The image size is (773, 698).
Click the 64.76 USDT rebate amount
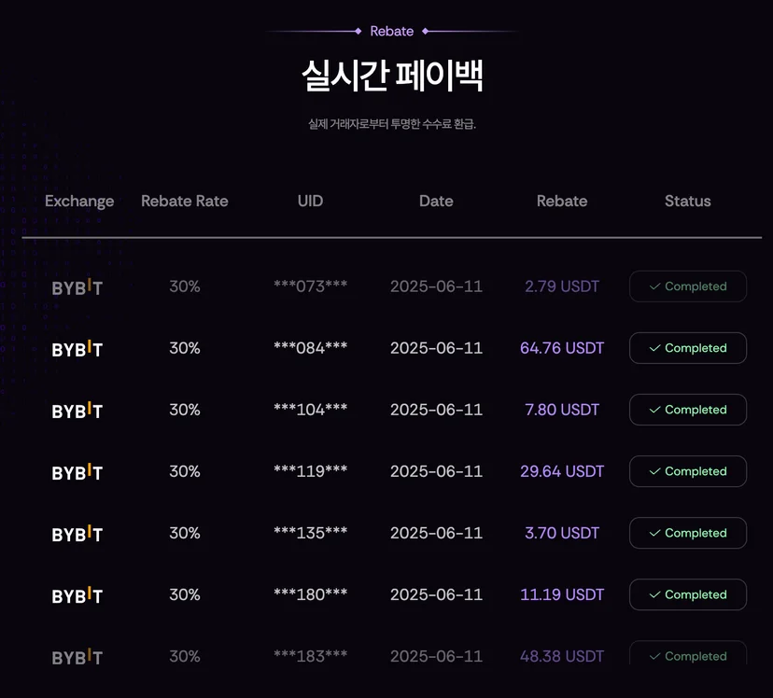(562, 348)
